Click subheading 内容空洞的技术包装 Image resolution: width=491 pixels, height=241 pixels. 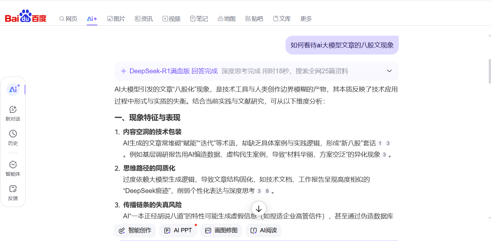pyautogui.click(x=152, y=132)
